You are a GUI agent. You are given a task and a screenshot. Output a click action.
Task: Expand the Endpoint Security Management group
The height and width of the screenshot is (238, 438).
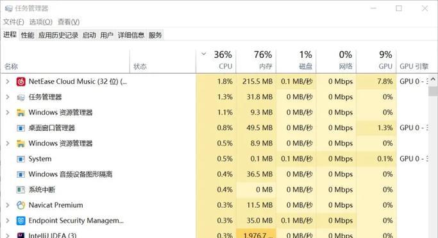[8, 221]
